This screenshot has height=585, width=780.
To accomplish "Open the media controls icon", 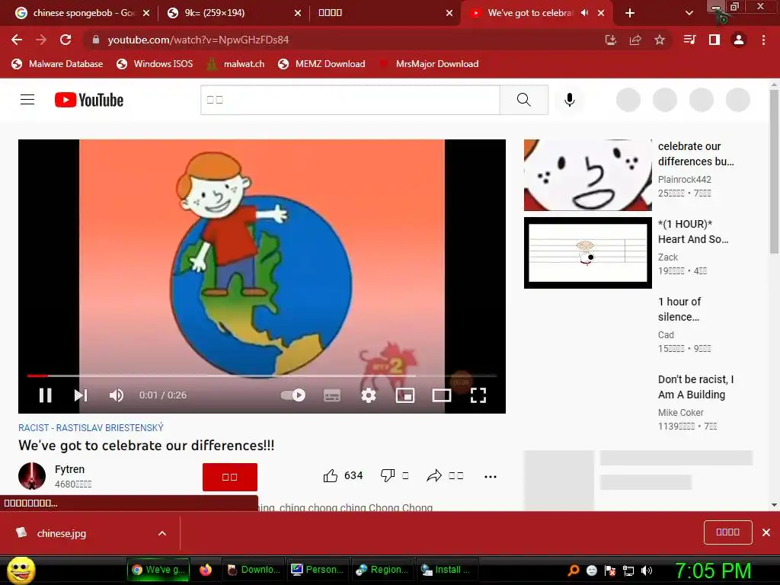I will 689,40.
